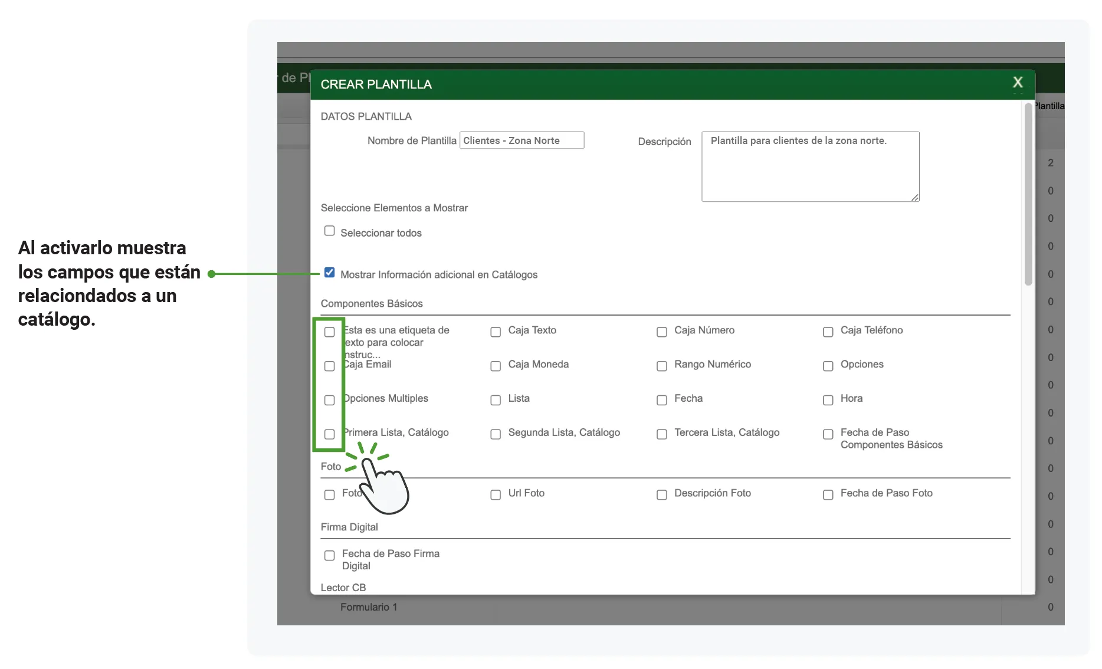Click into the Descripción text area
The image size is (1102, 669).
pyautogui.click(x=811, y=166)
